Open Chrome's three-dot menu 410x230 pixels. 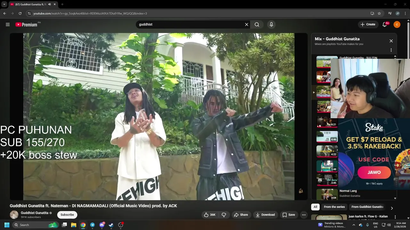(x=405, y=13)
